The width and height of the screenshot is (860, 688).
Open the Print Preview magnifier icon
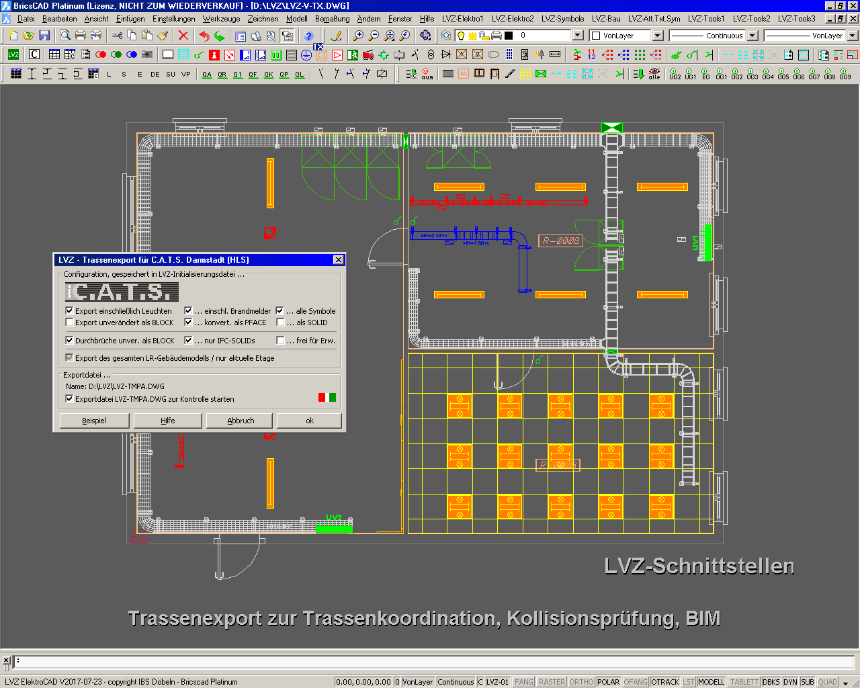click(x=65, y=36)
